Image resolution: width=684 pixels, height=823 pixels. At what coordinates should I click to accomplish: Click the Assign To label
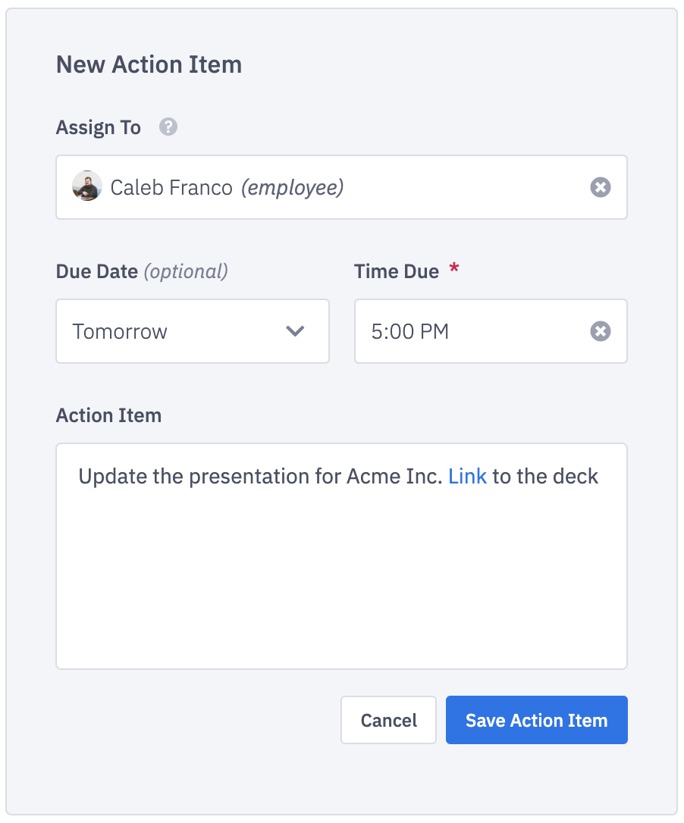click(99, 127)
